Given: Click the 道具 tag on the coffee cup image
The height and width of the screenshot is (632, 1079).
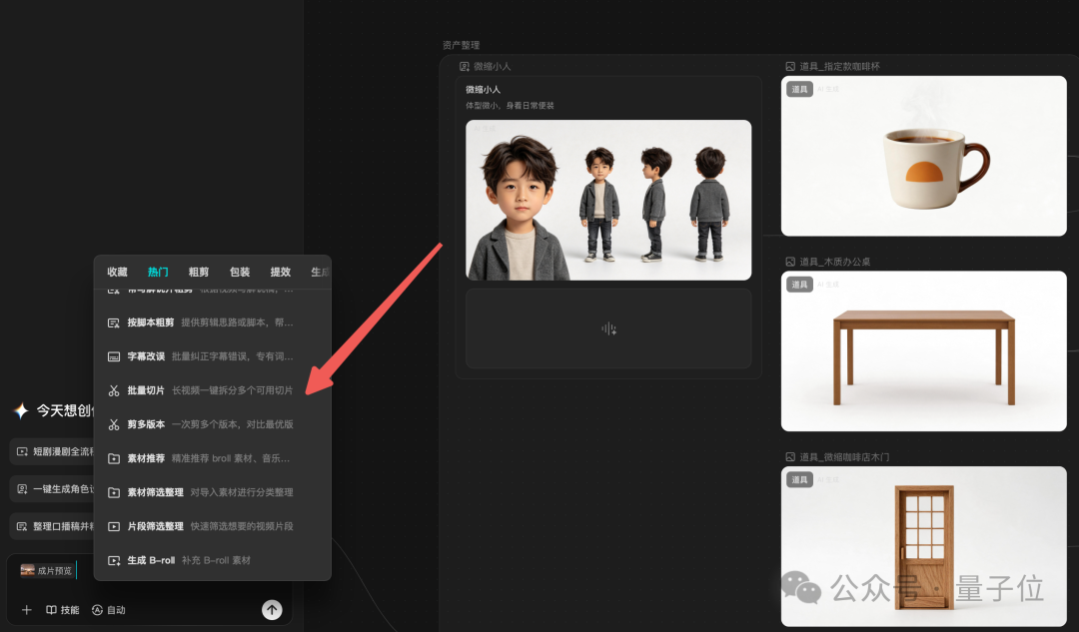Looking at the screenshot, I should (799, 90).
